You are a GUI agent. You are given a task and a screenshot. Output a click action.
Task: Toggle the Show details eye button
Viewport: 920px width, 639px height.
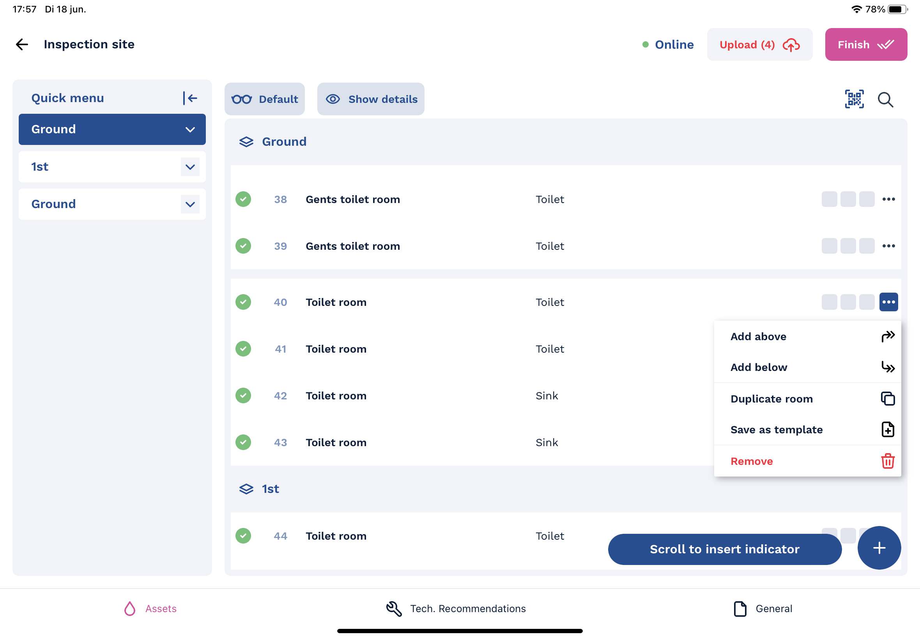click(x=370, y=99)
